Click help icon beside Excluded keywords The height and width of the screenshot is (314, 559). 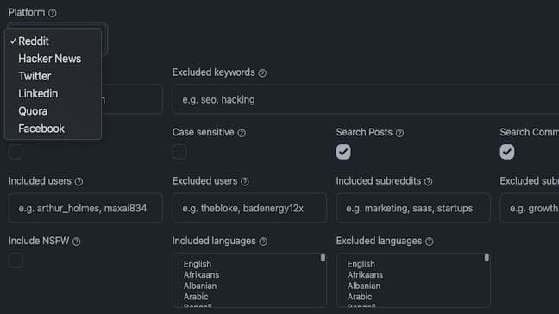point(262,73)
